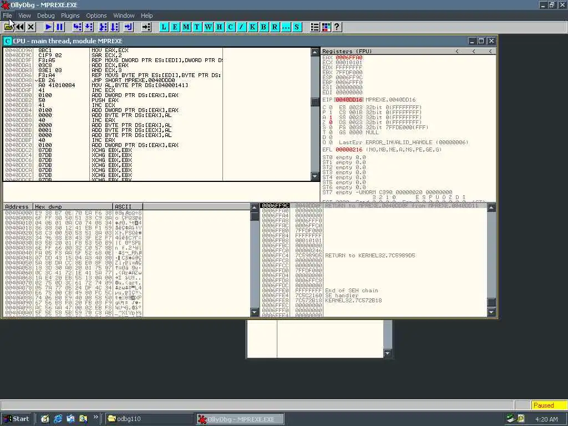Screen dimensions: 568x426
Task: Select the End of SEH chain stack entry
Action: click(351, 291)
